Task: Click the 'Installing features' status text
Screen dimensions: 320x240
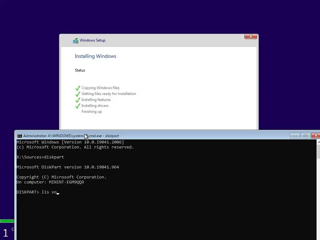Action: point(96,100)
